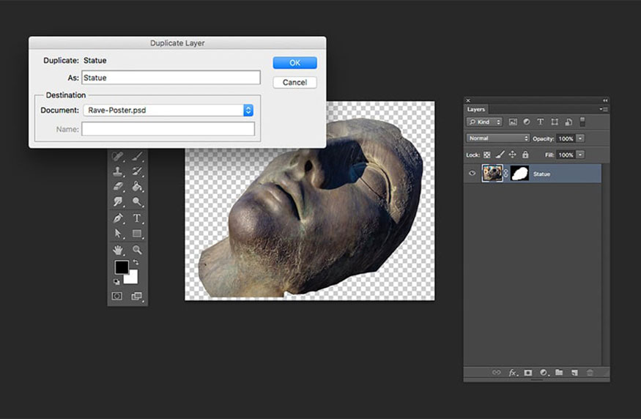Create new fill or adjustment layer
Image resolution: width=641 pixels, height=419 pixels.
[544, 372]
